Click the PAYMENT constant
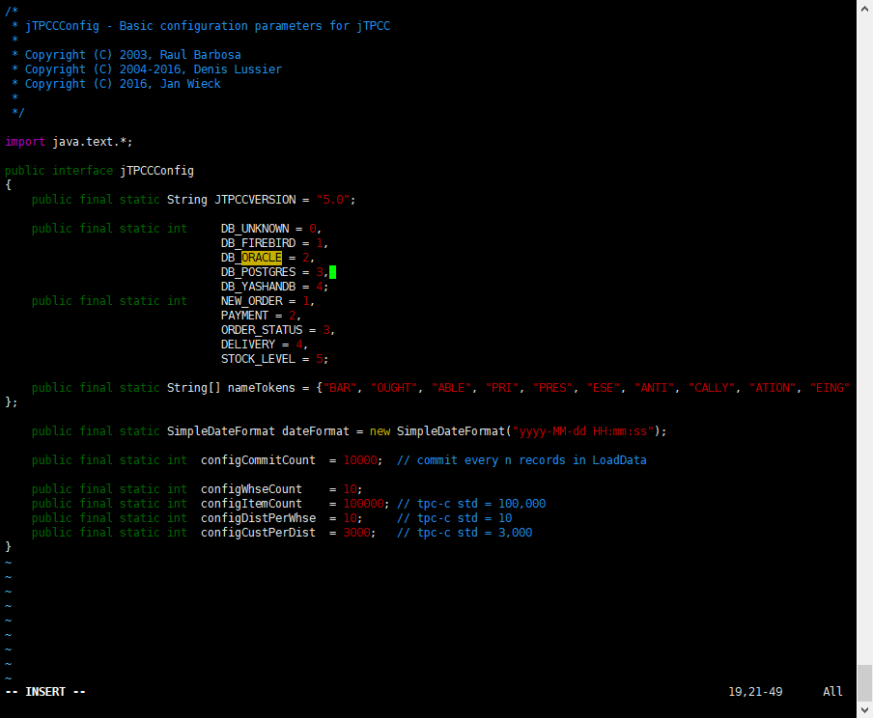 [244, 316]
